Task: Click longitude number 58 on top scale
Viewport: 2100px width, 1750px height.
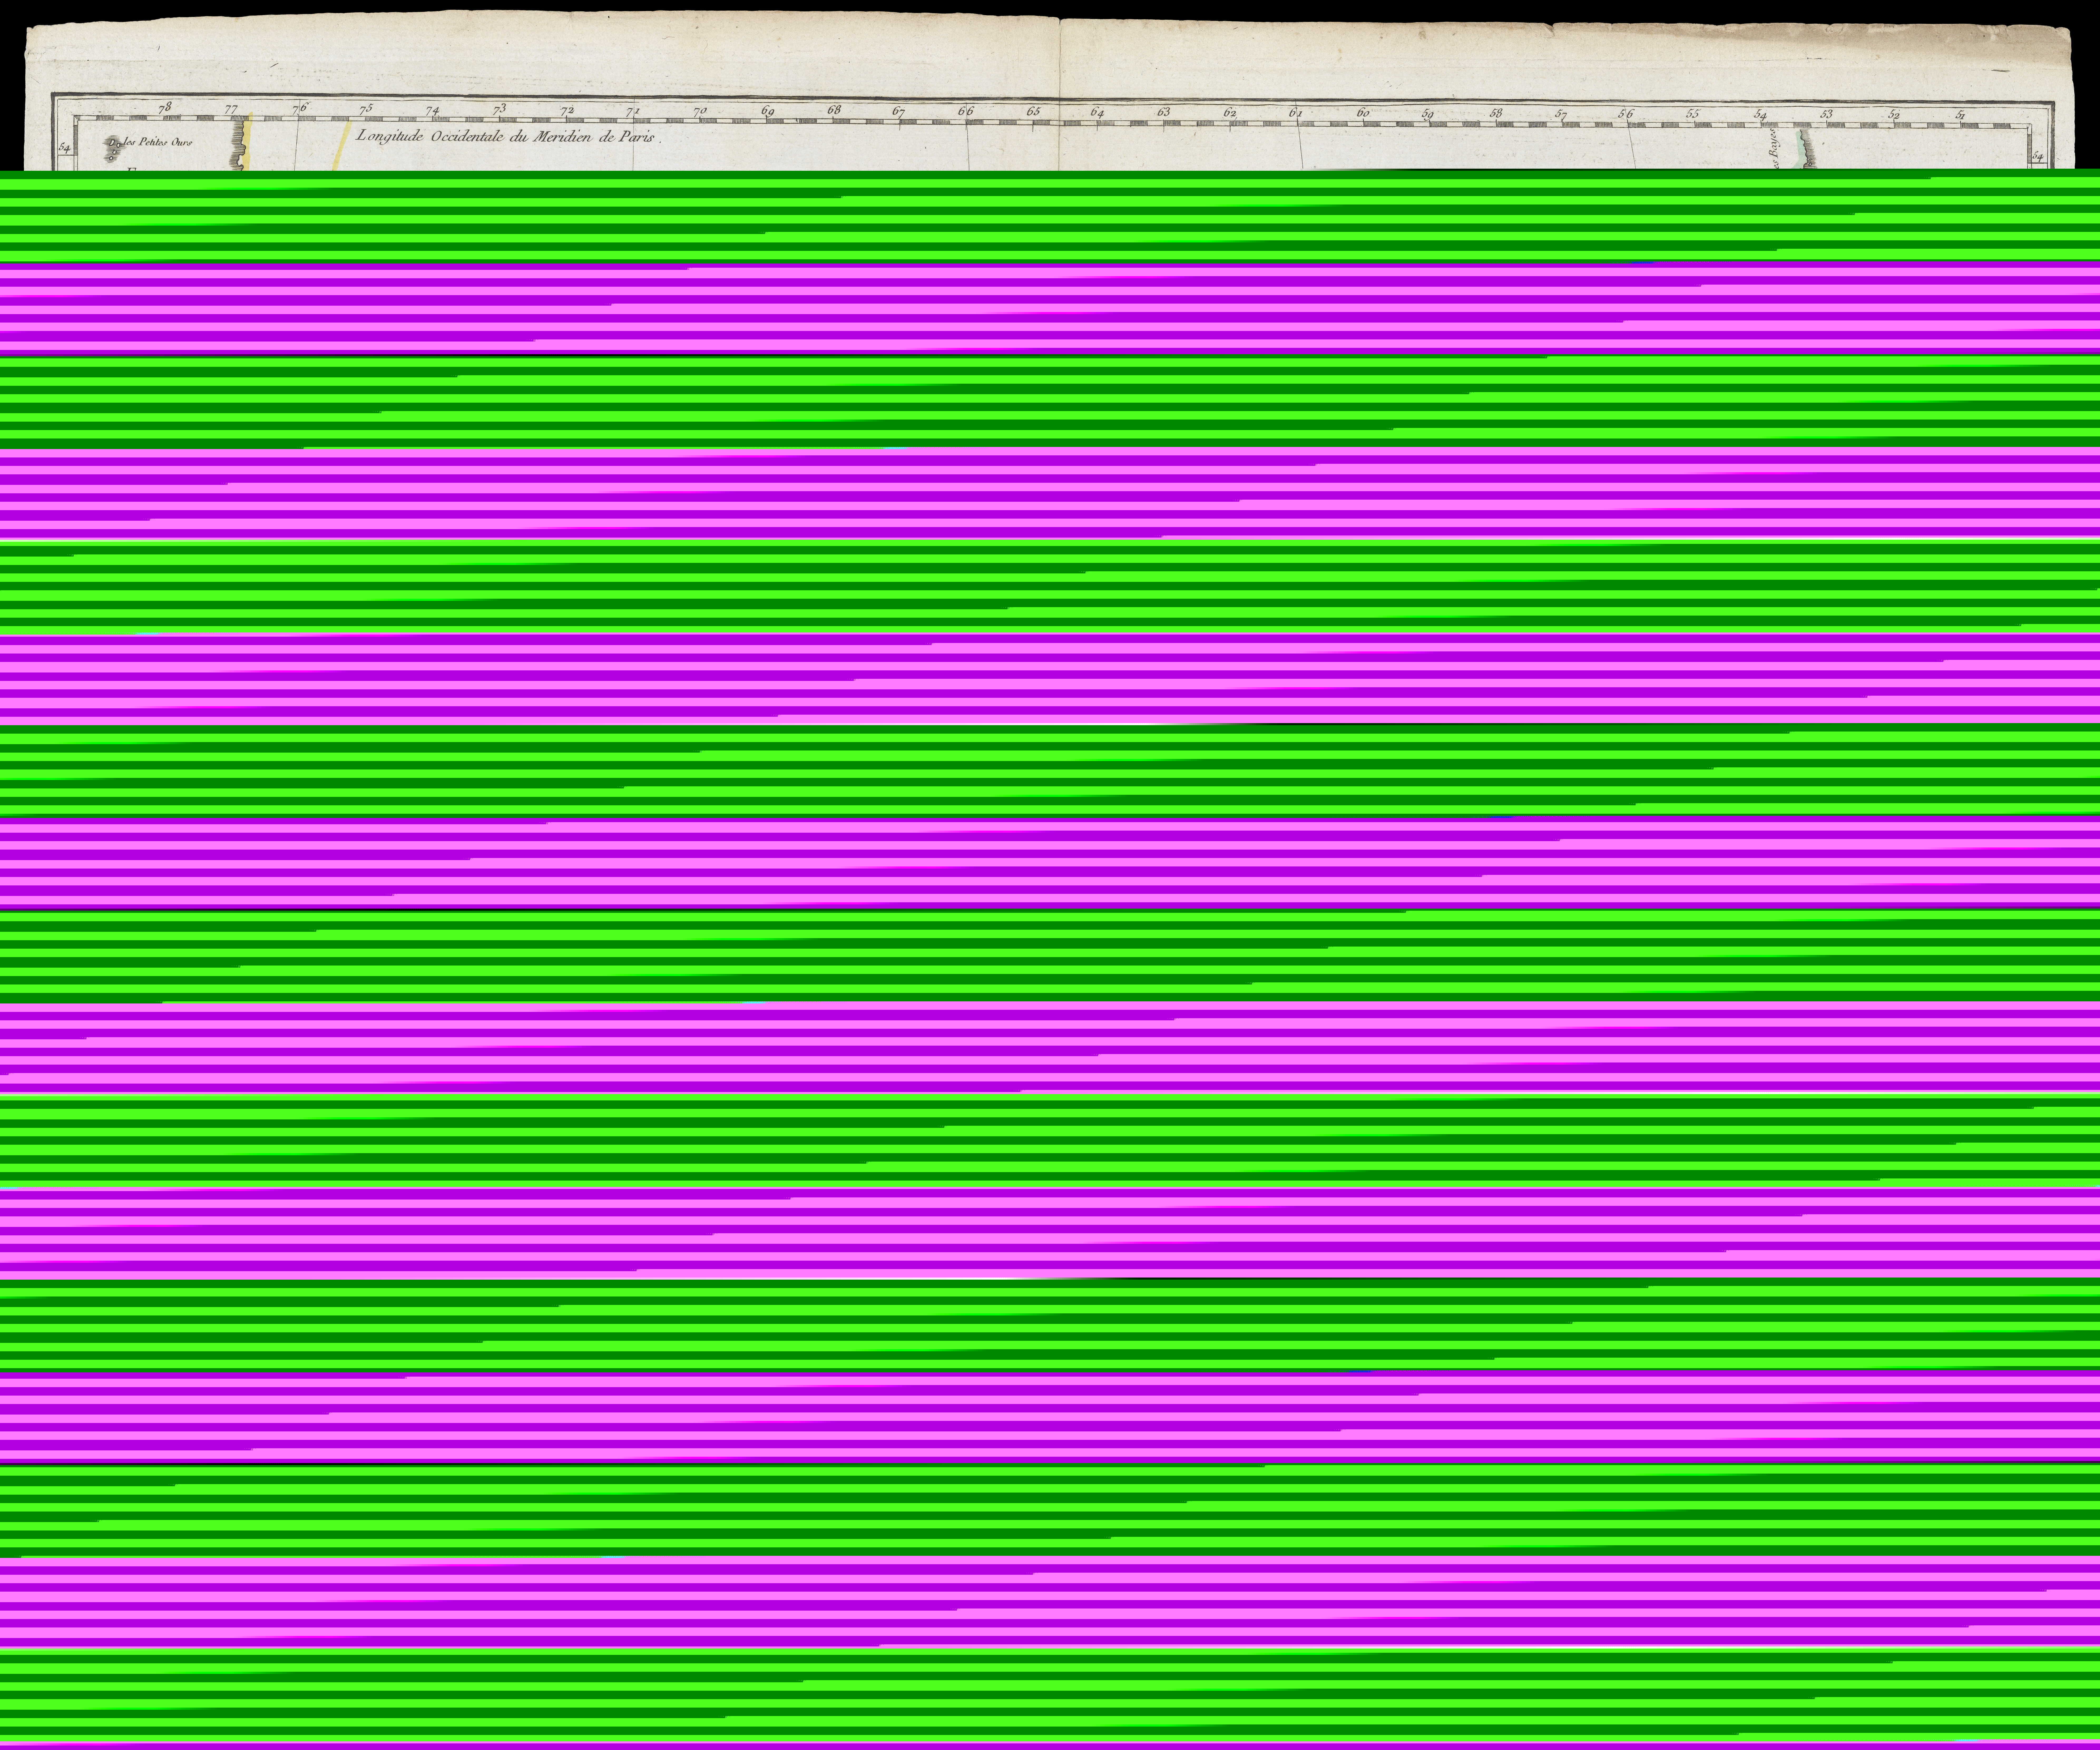Action: 1496,113
